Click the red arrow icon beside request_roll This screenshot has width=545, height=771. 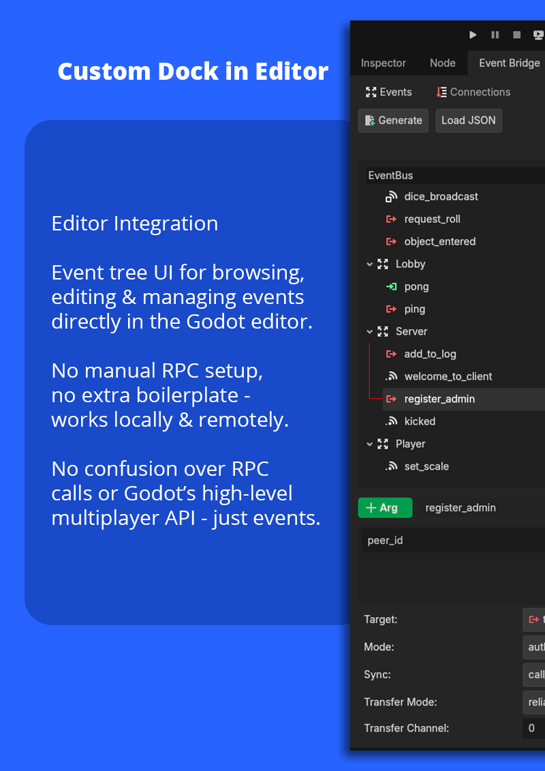pos(391,220)
